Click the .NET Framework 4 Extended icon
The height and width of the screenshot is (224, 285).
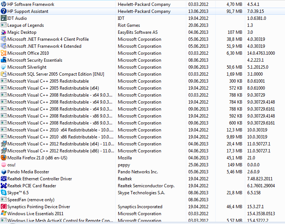[x=4, y=46]
